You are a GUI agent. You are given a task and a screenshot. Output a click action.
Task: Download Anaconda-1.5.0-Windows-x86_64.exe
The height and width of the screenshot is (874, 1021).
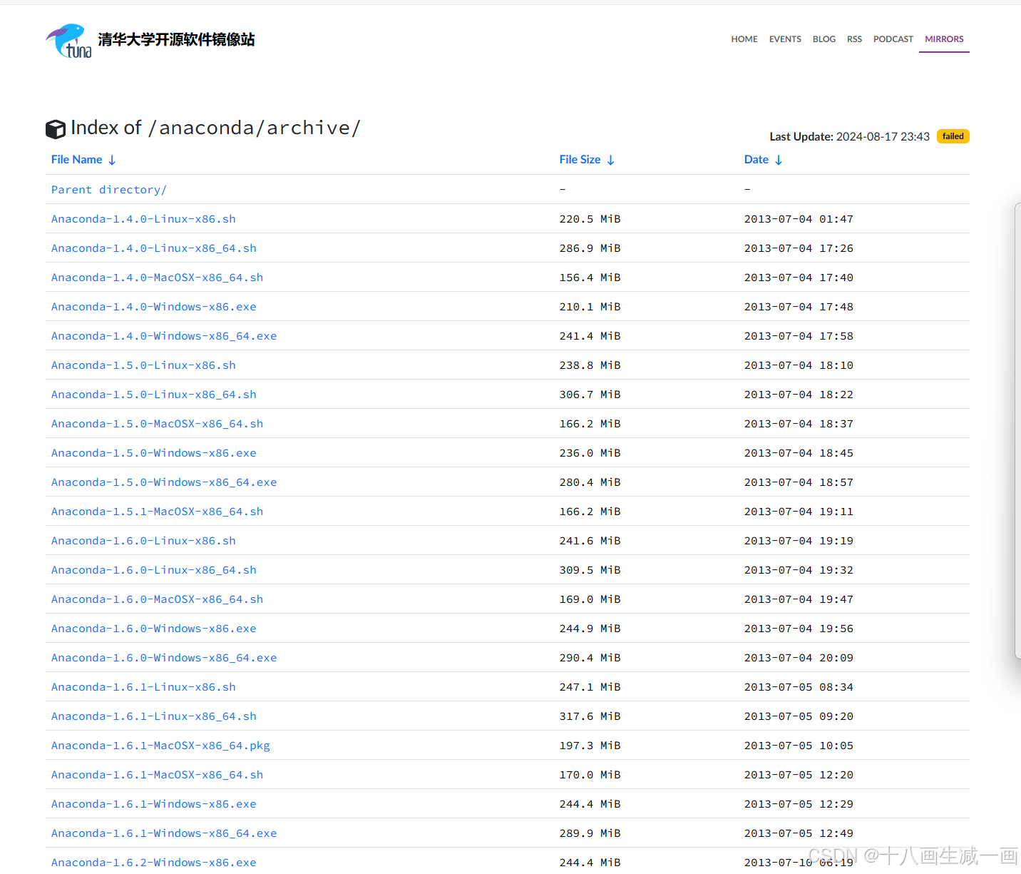click(164, 482)
